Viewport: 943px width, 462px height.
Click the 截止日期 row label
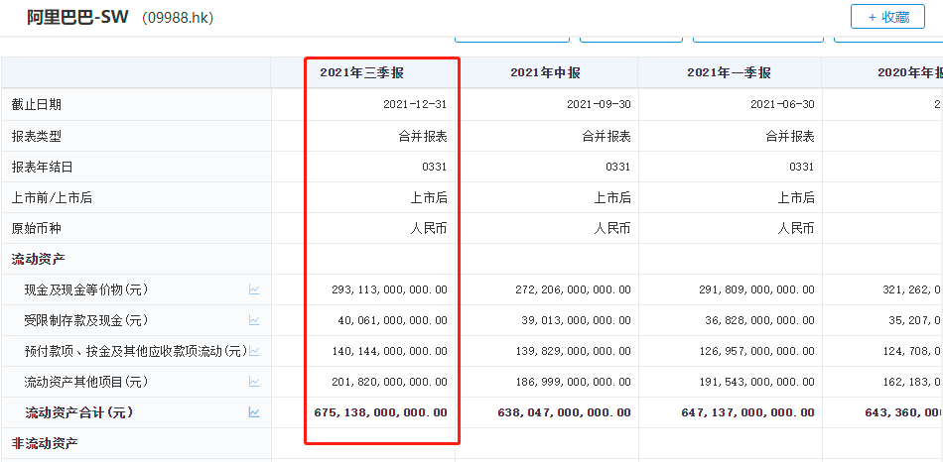coord(36,104)
